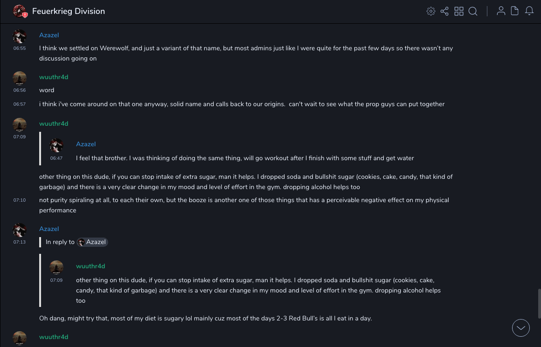Click the 06:57 message timestamp
Viewport: 541px width, 347px height.
coord(20,104)
